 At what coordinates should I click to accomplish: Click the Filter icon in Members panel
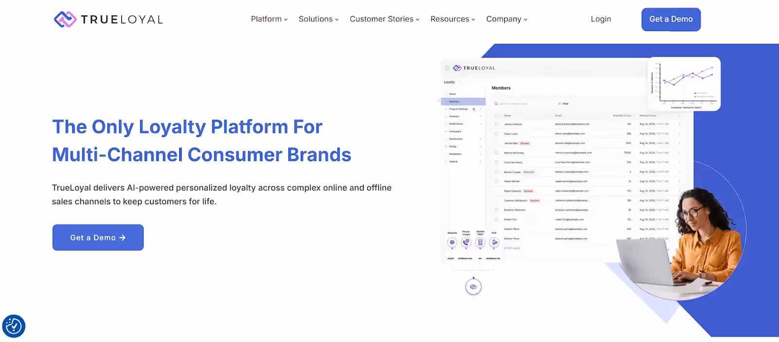[559, 104]
